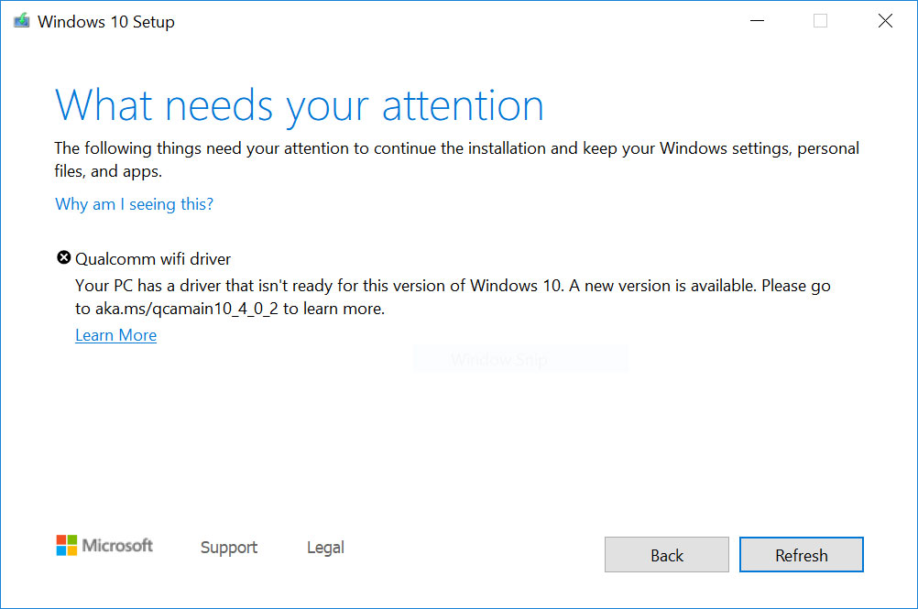Go back with the Back button
The width and height of the screenshot is (918, 609).
667,555
